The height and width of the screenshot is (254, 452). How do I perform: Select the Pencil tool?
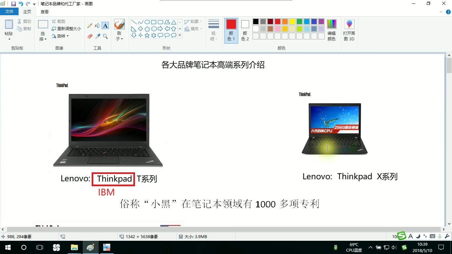pos(90,25)
